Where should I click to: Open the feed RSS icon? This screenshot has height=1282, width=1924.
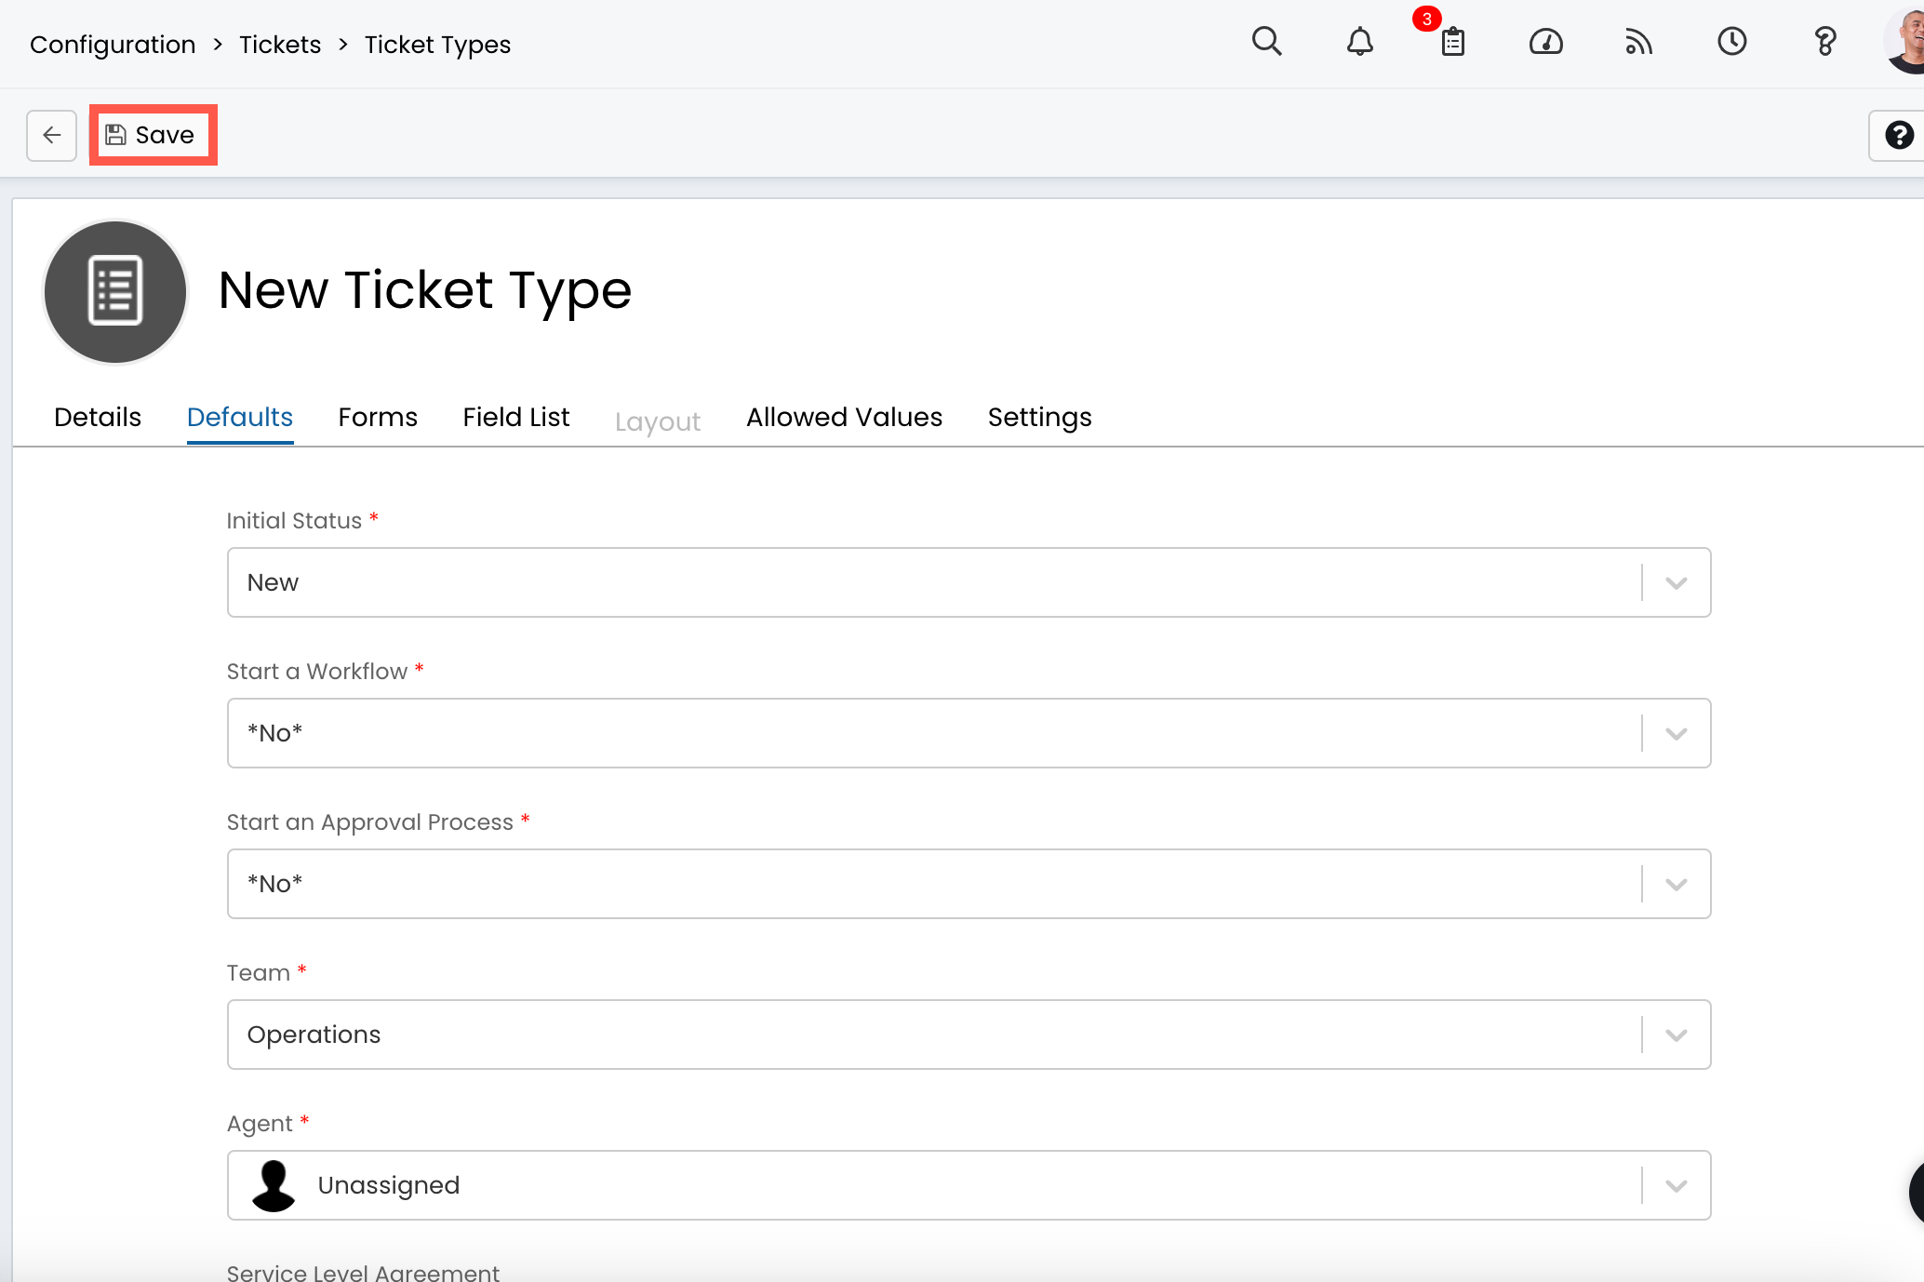click(1638, 42)
